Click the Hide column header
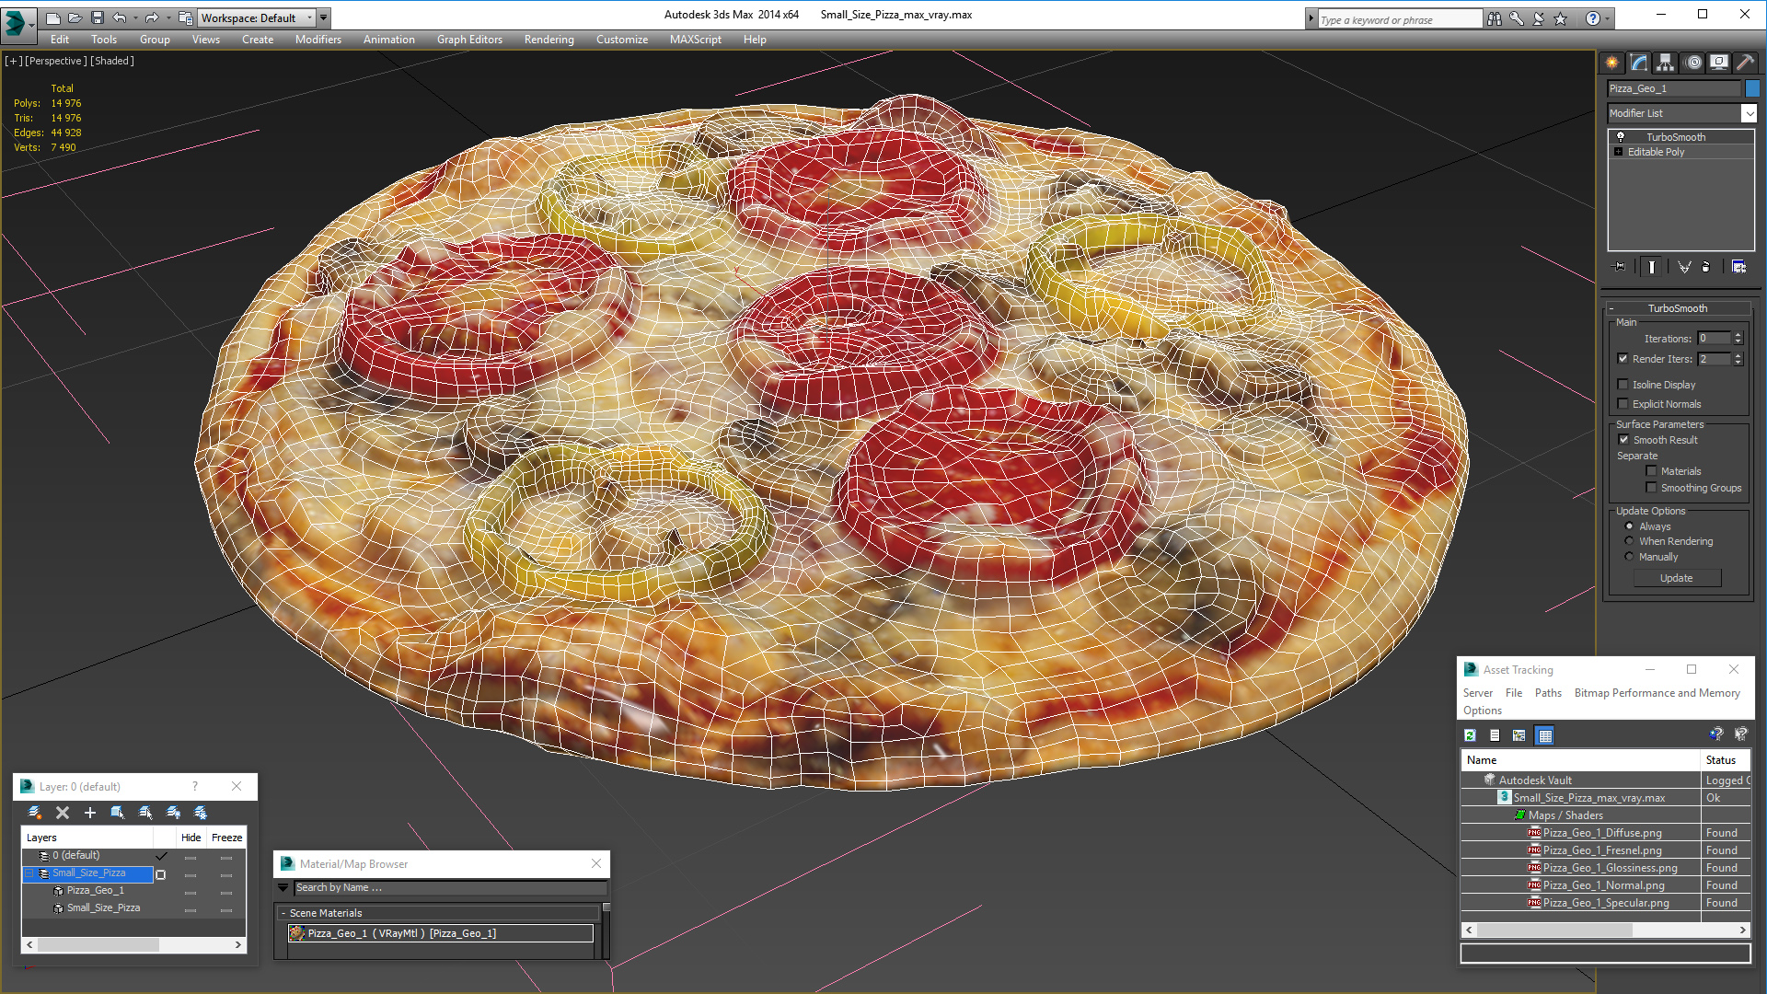This screenshot has height=994, width=1767. (191, 838)
